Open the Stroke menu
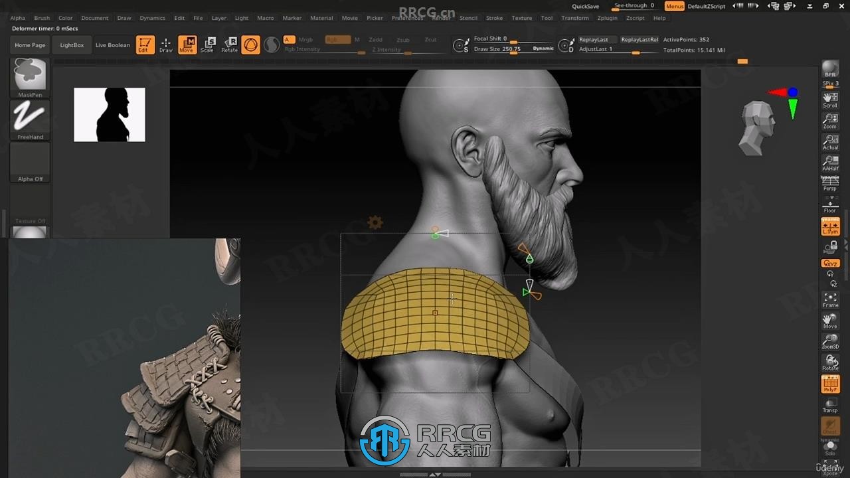Image resolution: width=850 pixels, height=478 pixels. [494, 18]
